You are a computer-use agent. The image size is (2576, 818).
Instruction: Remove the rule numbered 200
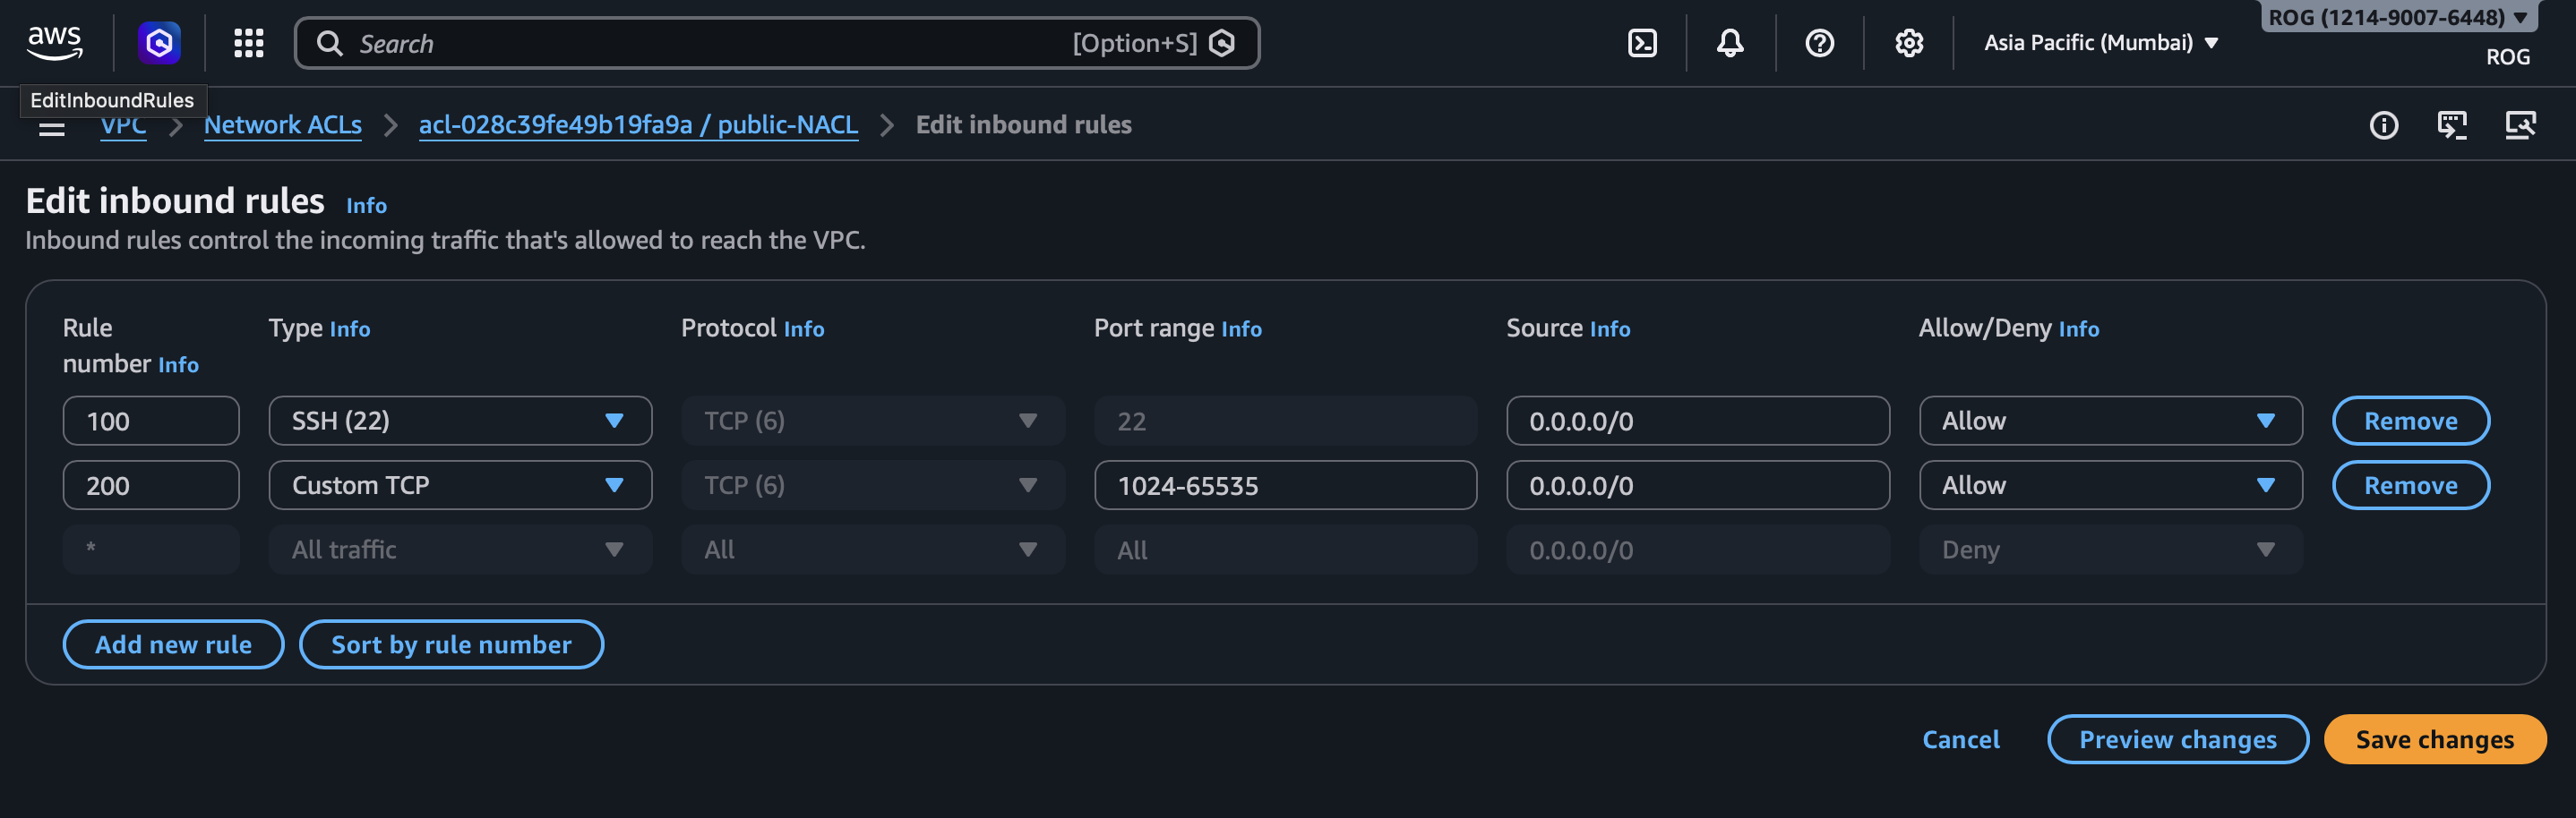[2410, 485]
